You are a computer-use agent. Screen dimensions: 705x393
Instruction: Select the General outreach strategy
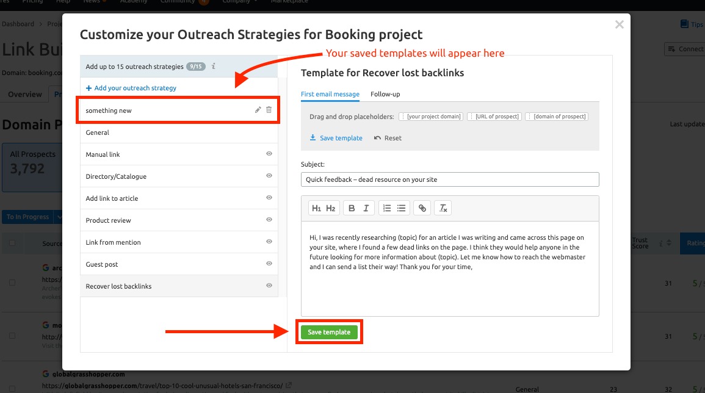[x=179, y=132]
